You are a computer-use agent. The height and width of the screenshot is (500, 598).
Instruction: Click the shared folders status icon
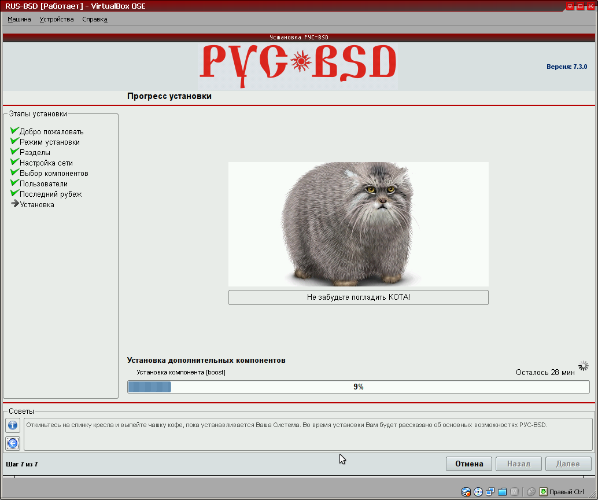click(x=502, y=491)
